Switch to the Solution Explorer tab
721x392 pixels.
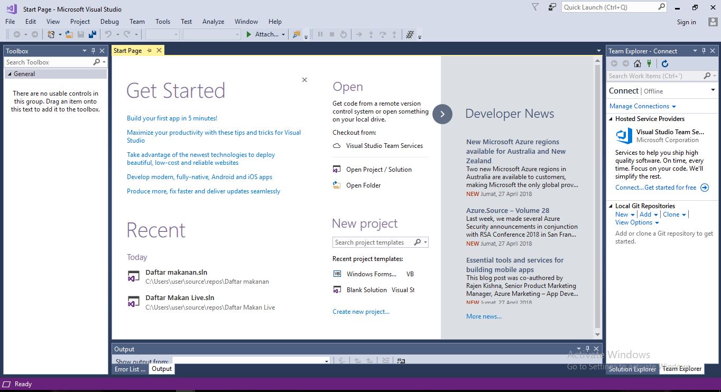tap(632, 369)
